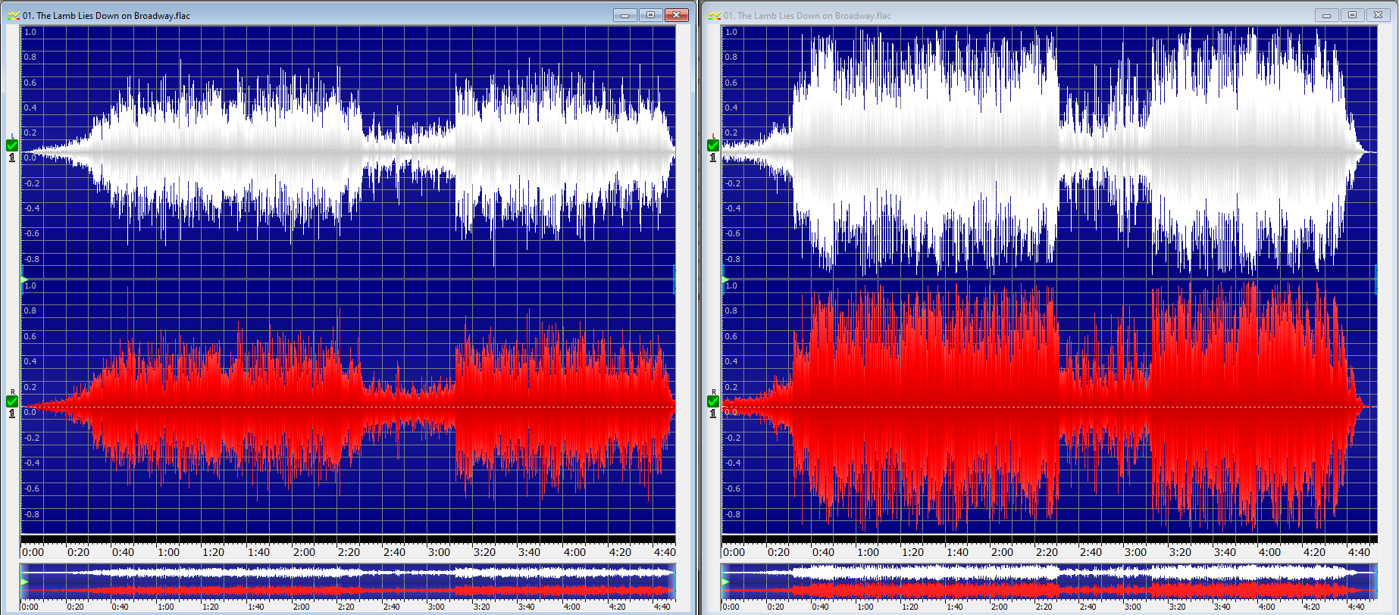Click 0:20 on the right window's main time ruler
Screen dimensions: 1399x615
pyautogui.click(x=778, y=552)
